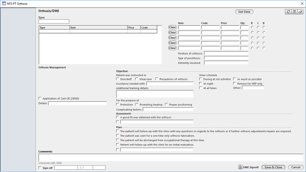This screenshot has width=306, height=172.
Task: Click the refresh icon in top-right toolbar
Action: [x=288, y=12]
